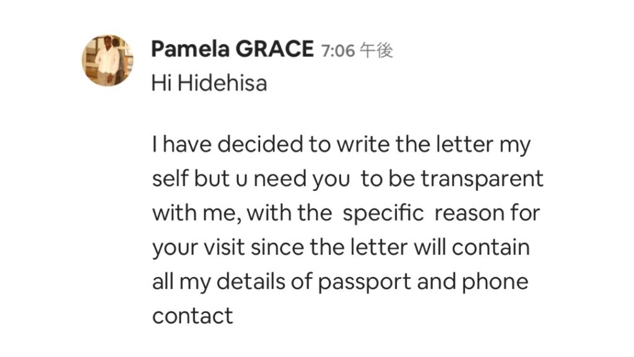The width and height of the screenshot is (634, 357).
Task: Click the word Hidehisa in the greeting
Action: [x=222, y=84]
